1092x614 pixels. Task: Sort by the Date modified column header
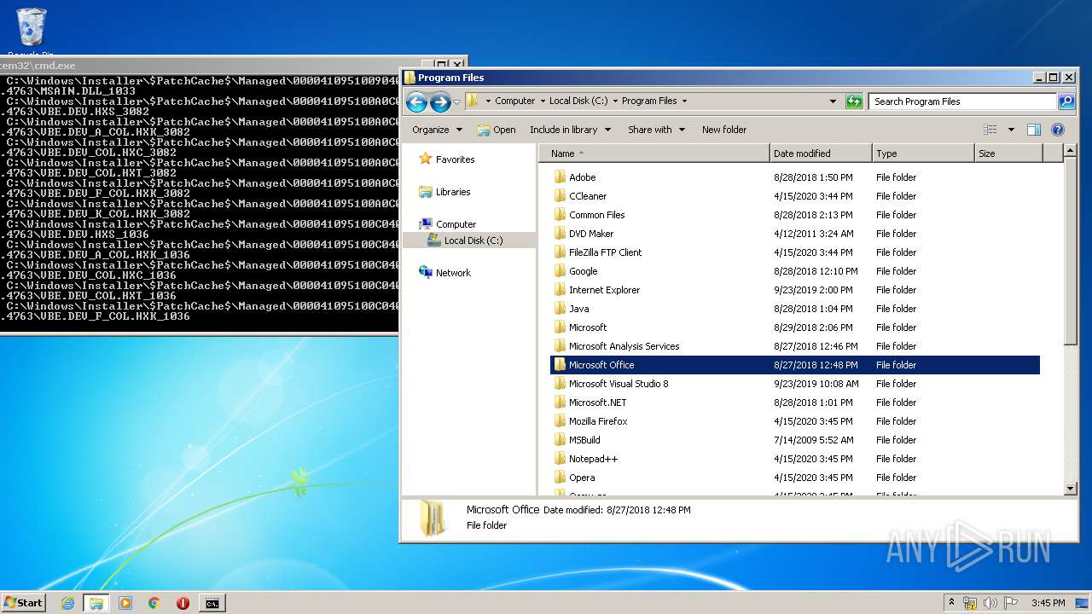coord(821,153)
